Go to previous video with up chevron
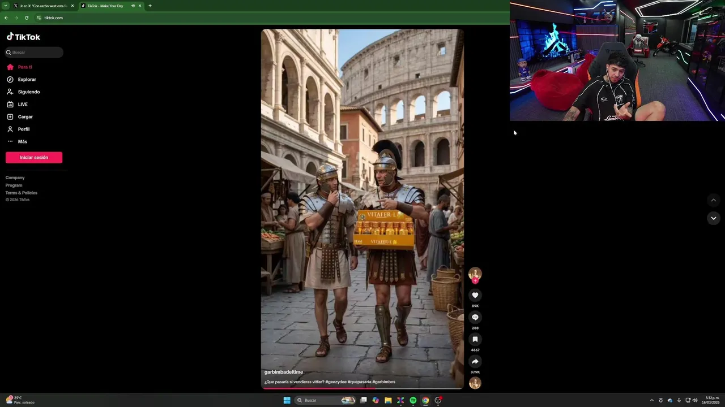This screenshot has height=407, width=725. coord(714,200)
